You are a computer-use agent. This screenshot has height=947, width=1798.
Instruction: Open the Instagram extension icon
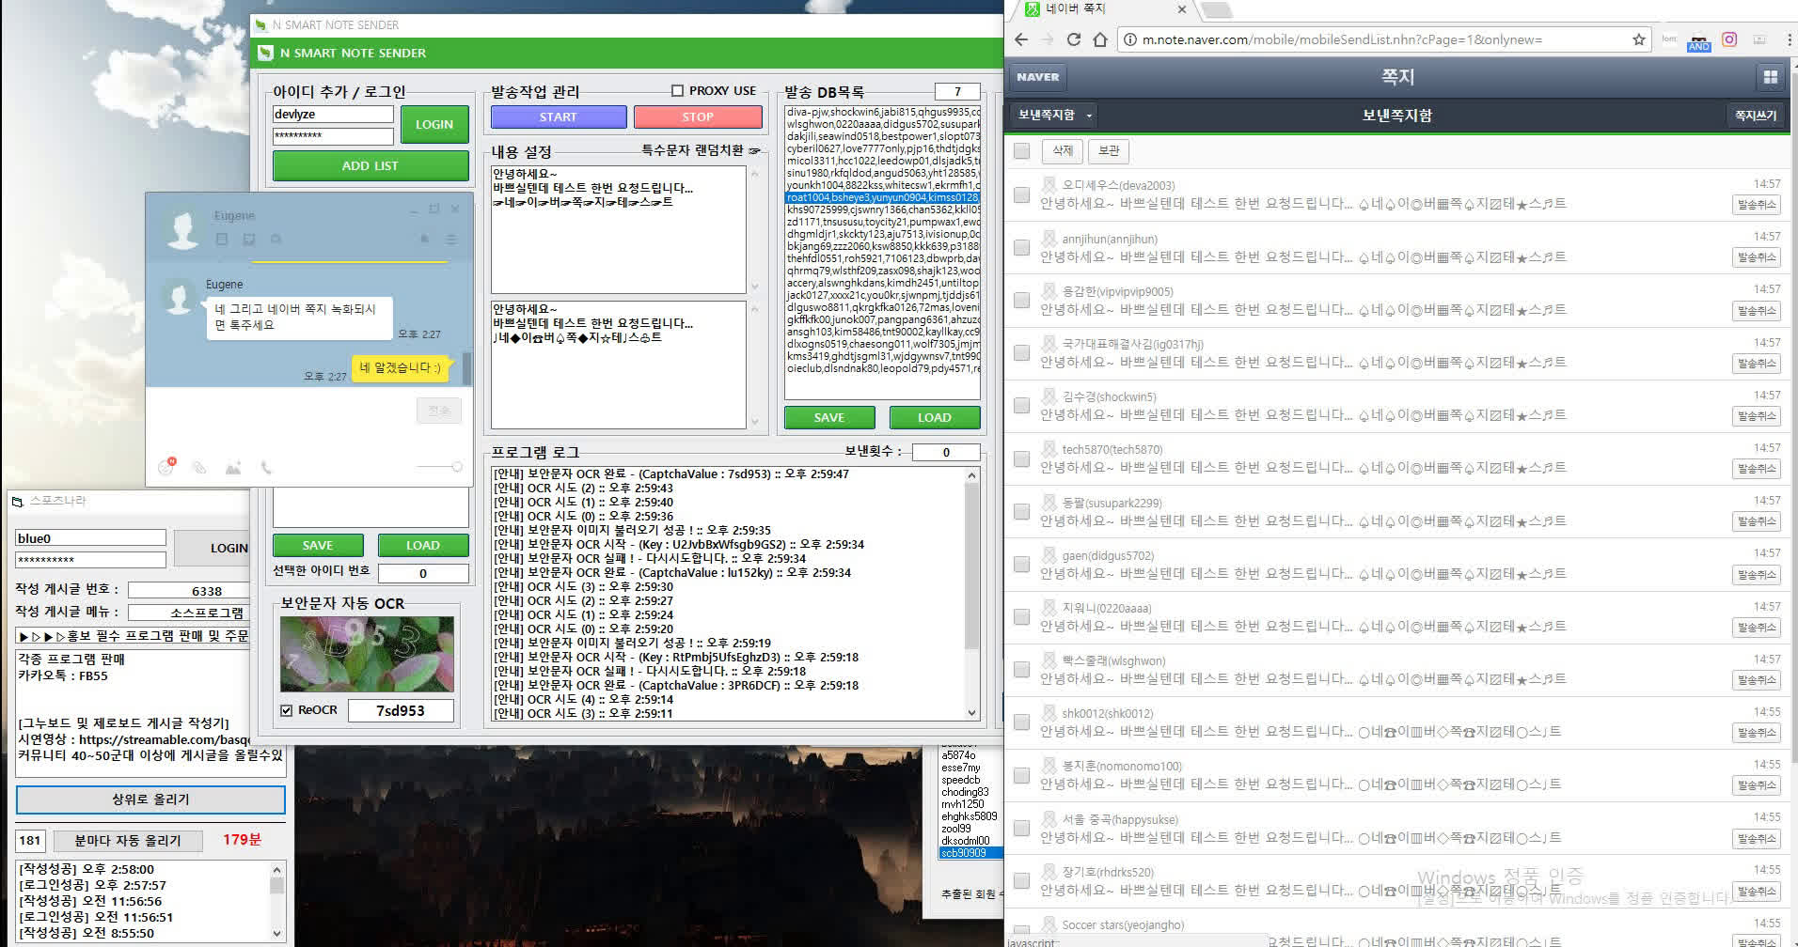click(x=1729, y=39)
